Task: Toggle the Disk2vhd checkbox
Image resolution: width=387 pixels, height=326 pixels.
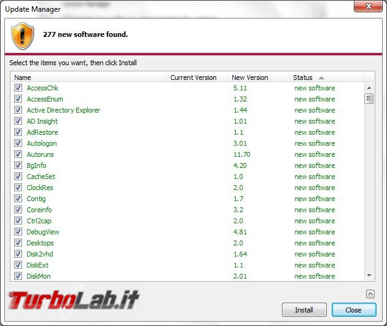Action: [18, 254]
